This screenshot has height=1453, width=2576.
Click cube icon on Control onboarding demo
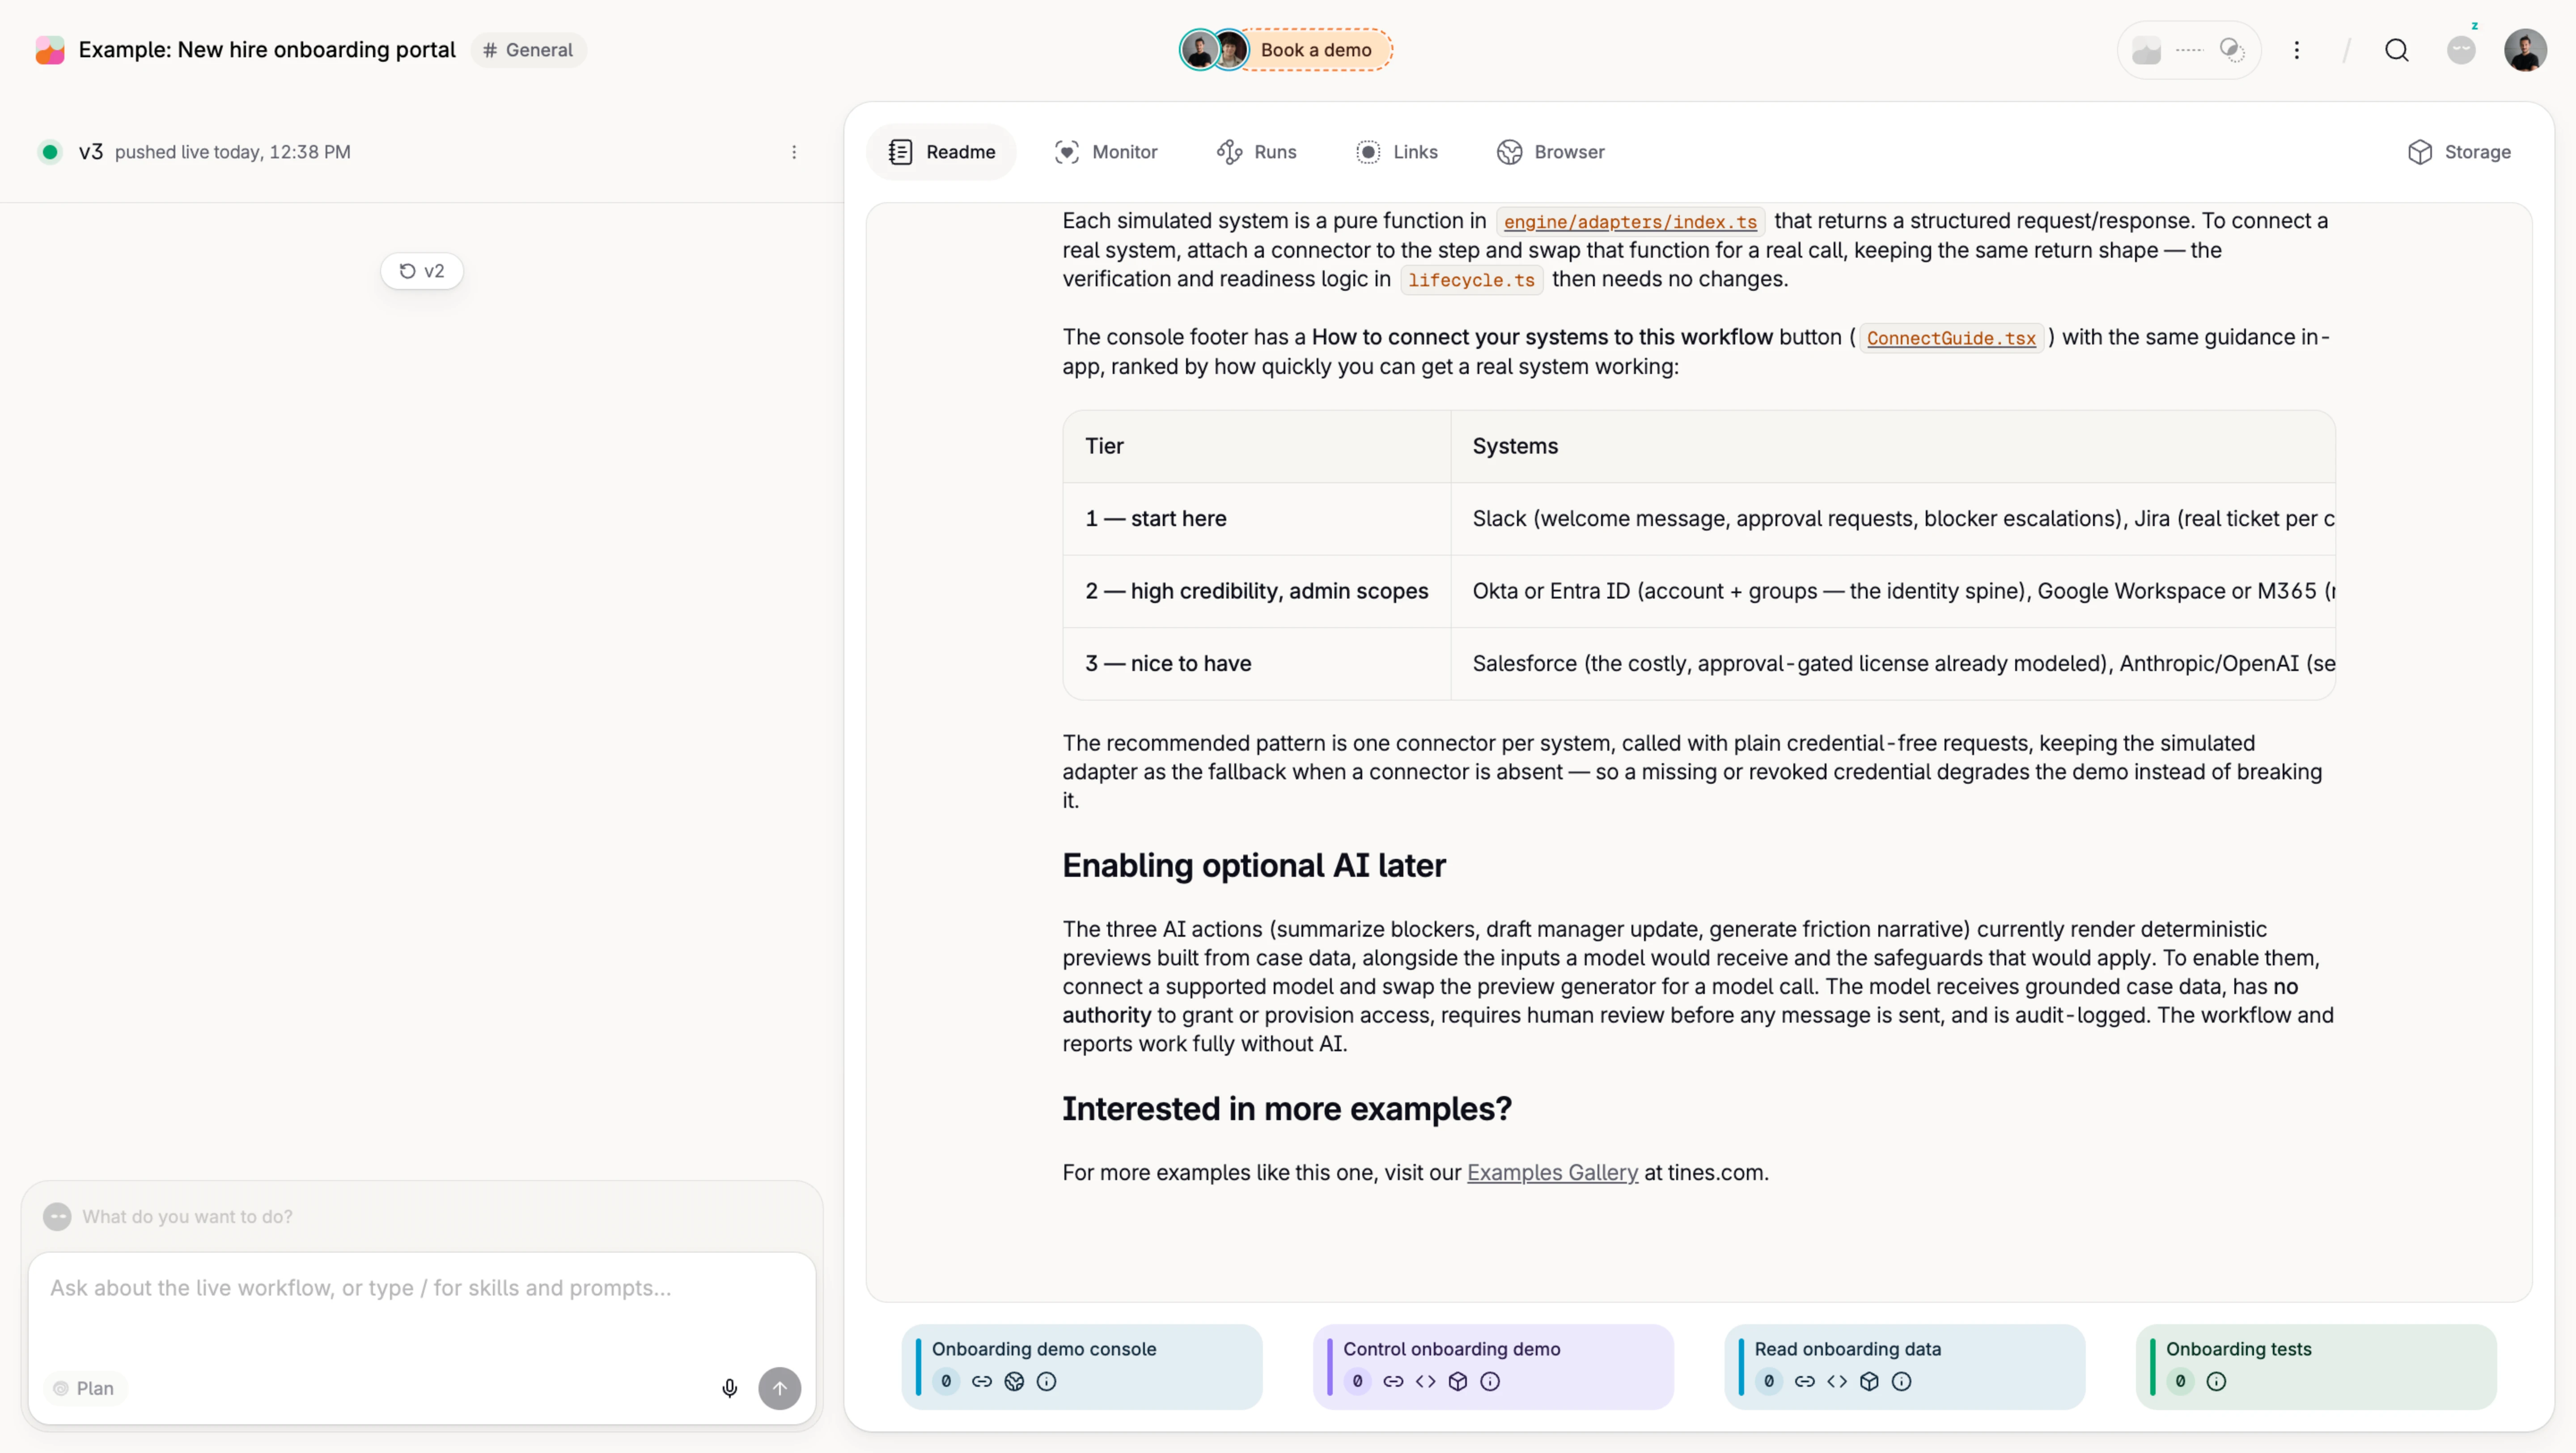coord(1458,1381)
